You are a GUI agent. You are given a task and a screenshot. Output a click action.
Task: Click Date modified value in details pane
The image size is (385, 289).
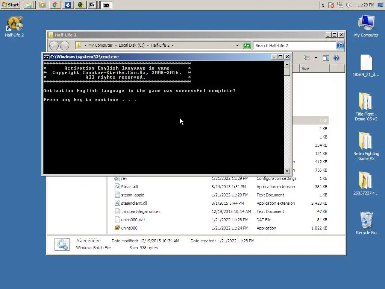coord(159,241)
